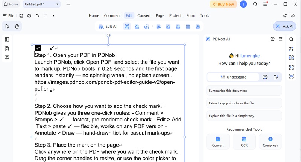Viewport: 301px width, 162px height.
Task: Click the Save icon
Action: click(x=21, y=15)
